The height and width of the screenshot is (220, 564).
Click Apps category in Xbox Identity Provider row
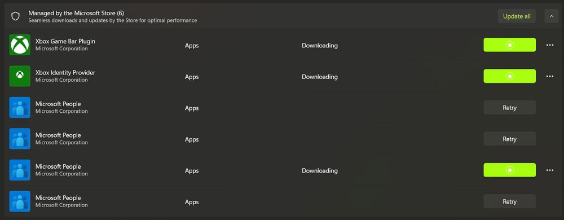tap(192, 77)
